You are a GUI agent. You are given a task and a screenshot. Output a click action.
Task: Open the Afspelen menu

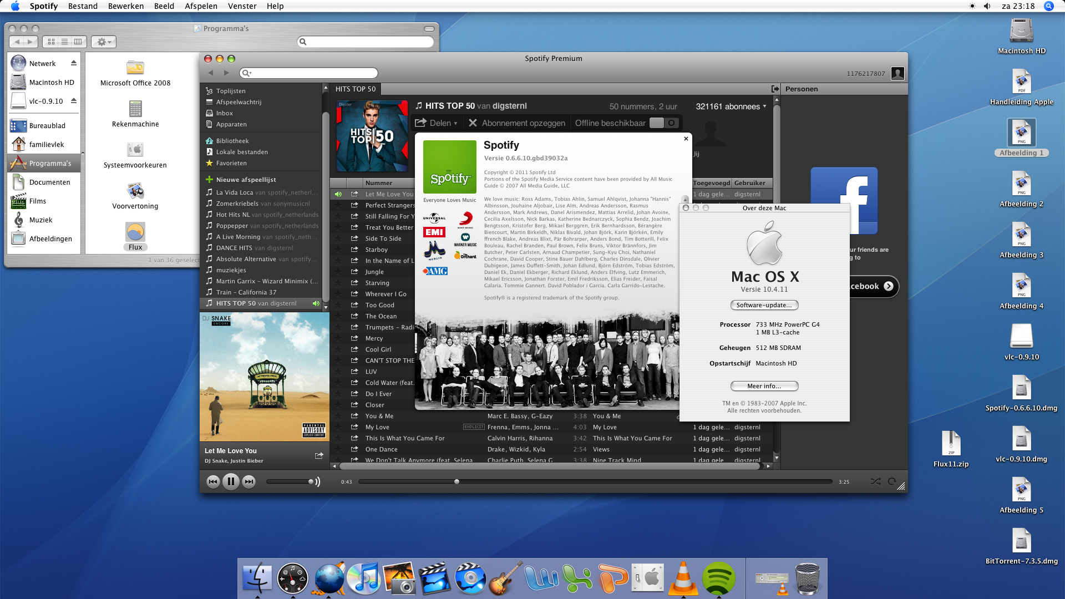coord(201,6)
